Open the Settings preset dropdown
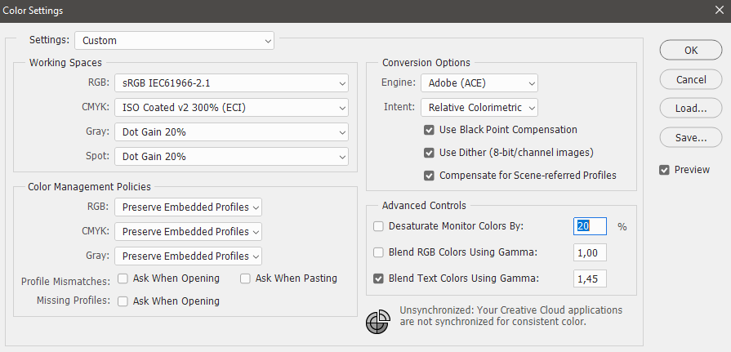Image resolution: width=731 pixels, height=352 pixels. click(175, 40)
